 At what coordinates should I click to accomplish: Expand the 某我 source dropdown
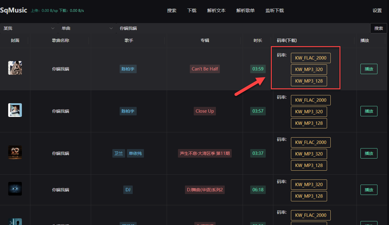click(x=29, y=28)
